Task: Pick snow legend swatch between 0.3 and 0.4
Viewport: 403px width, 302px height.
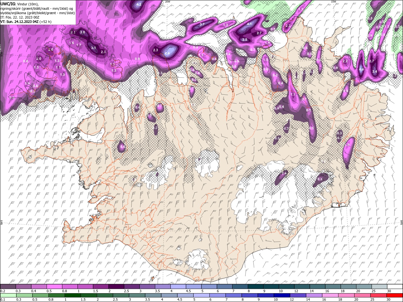Action: pos(24,287)
